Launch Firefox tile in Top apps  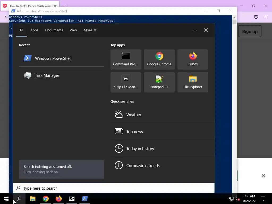[x=193, y=59]
